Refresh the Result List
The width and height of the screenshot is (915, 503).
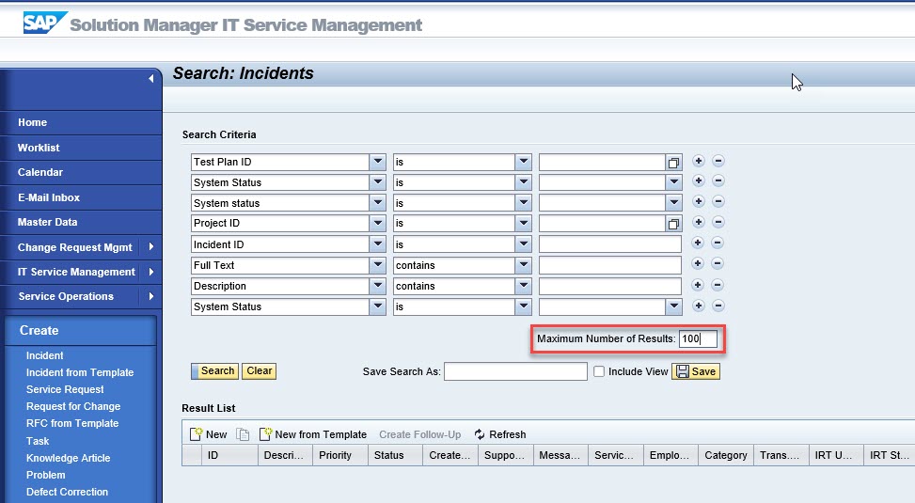coord(500,434)
